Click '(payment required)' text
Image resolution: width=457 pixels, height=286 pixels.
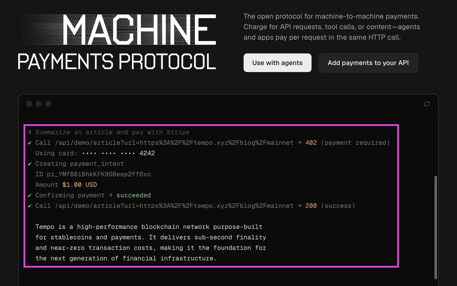[x=355, y=143]
